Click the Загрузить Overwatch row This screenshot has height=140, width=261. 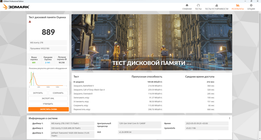click(144, 94)
